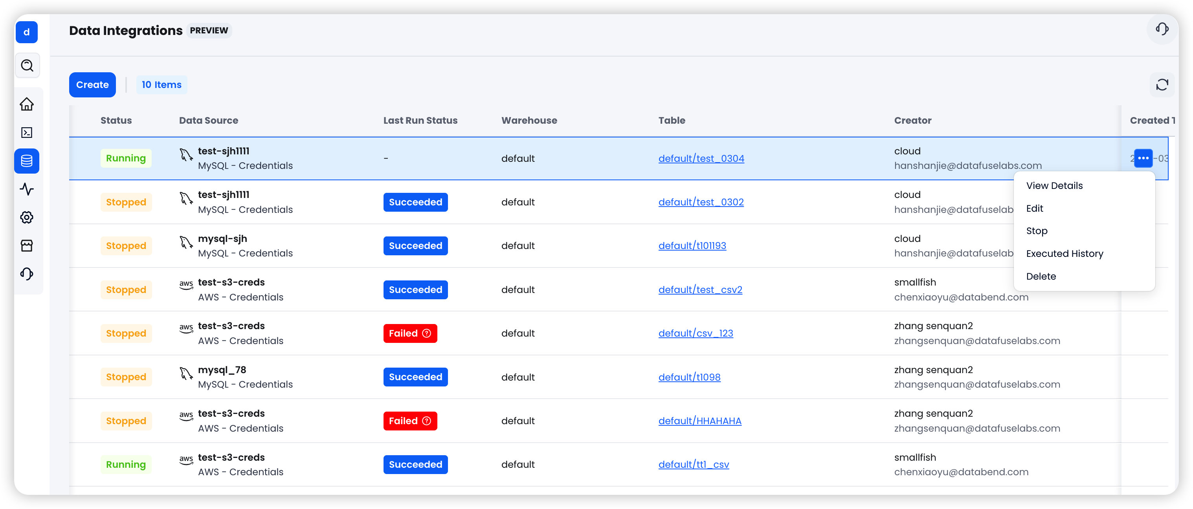Select the database Data icon in sidebar
Viewport: 1193px width, 509px height.
[27, 161]
